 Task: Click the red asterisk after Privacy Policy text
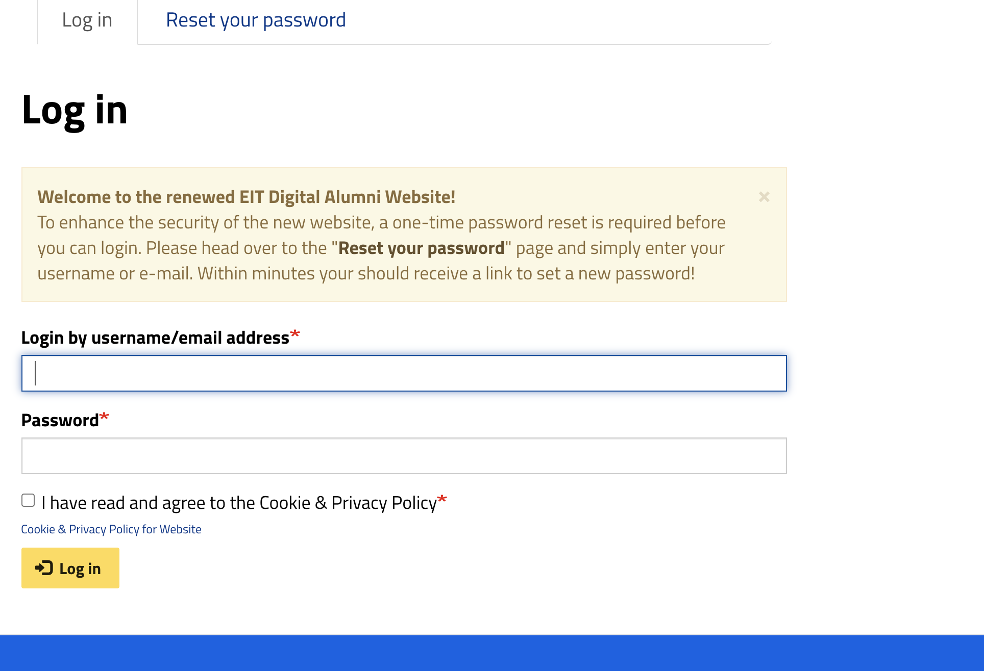(x=442, y=500)
